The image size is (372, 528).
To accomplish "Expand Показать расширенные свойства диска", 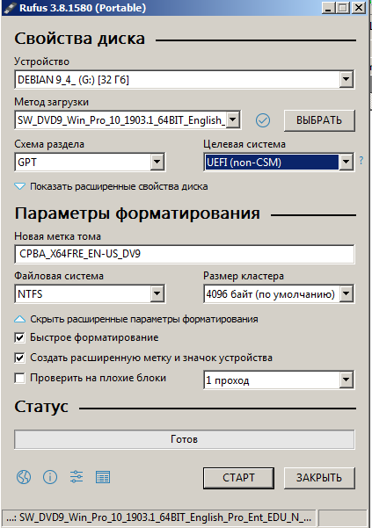I will [111, 186].
